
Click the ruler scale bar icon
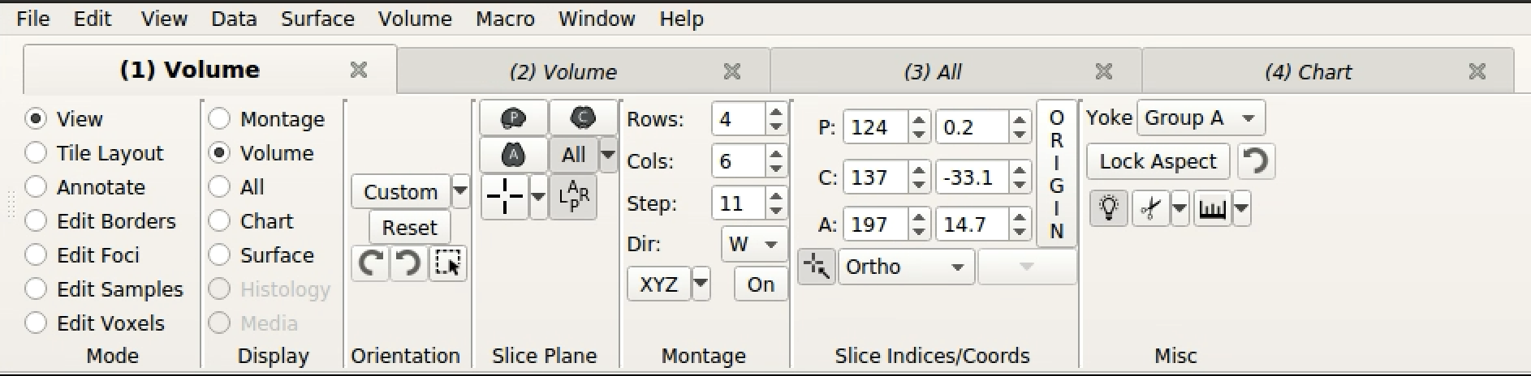(x=1212, y=209)
